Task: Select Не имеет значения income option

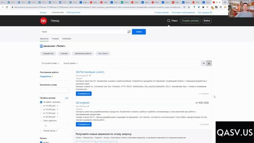Action: (41, 102)
